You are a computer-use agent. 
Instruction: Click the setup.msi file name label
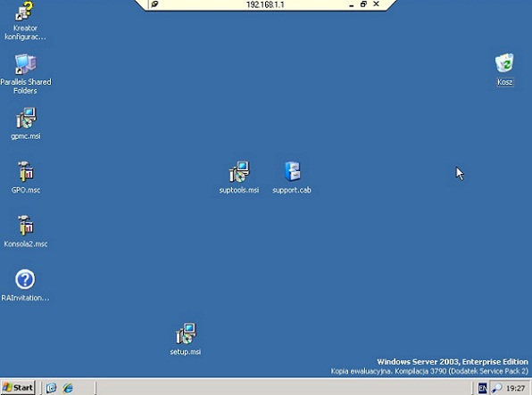pos(186,352)
